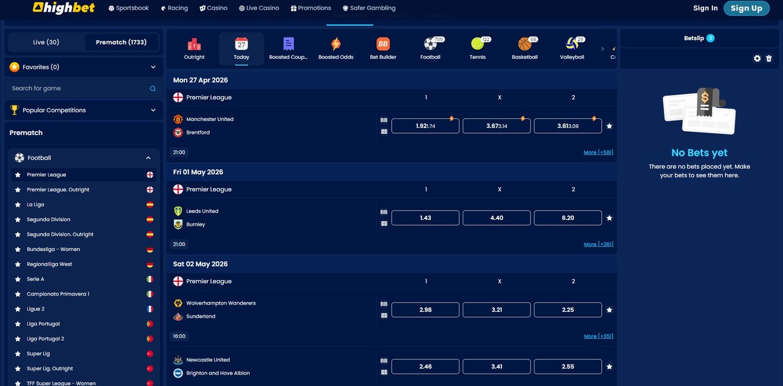Open the Boosted Coupons category
This screenshot has width=783, height=386.
click(289, 44)
